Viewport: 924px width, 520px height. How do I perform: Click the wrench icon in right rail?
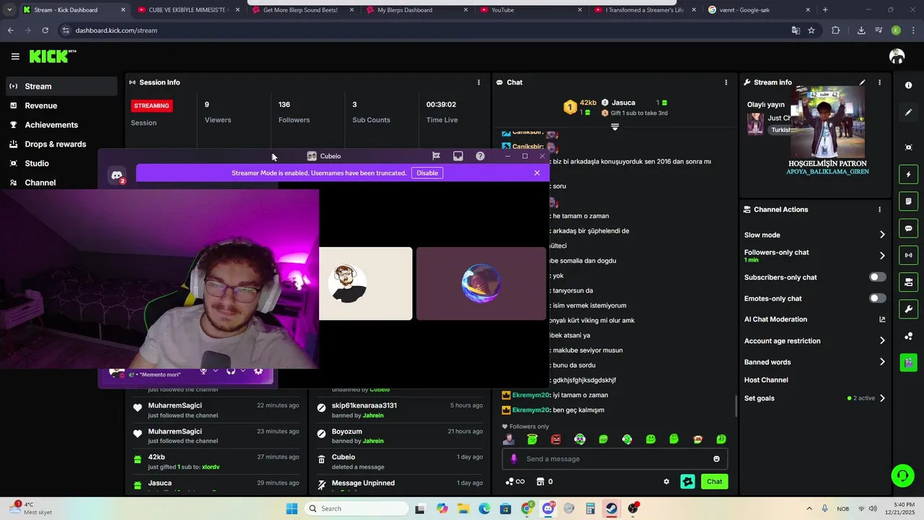pyautogui.click(x=908, y=309)
